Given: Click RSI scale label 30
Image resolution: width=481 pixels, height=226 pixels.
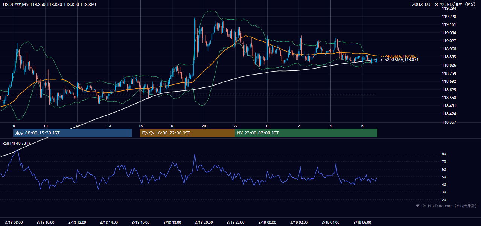Looking at the screenshot, I should coord(444,192).
